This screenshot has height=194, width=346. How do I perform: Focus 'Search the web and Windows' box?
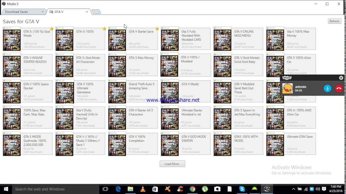[56, 189]
